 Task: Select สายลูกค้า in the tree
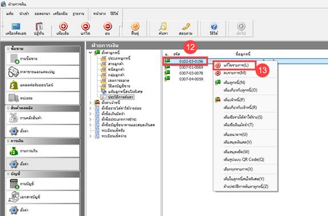point(115,64)
